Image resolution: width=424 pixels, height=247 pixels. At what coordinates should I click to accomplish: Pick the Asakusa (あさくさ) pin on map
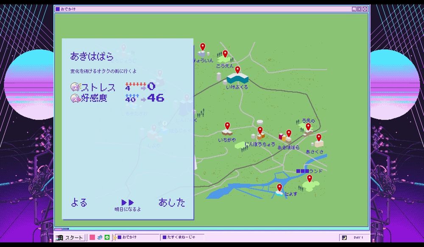click(319, 137)
